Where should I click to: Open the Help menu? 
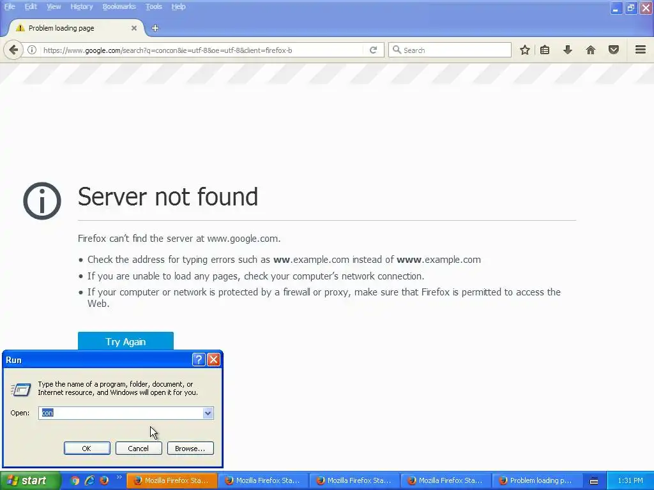178,6
